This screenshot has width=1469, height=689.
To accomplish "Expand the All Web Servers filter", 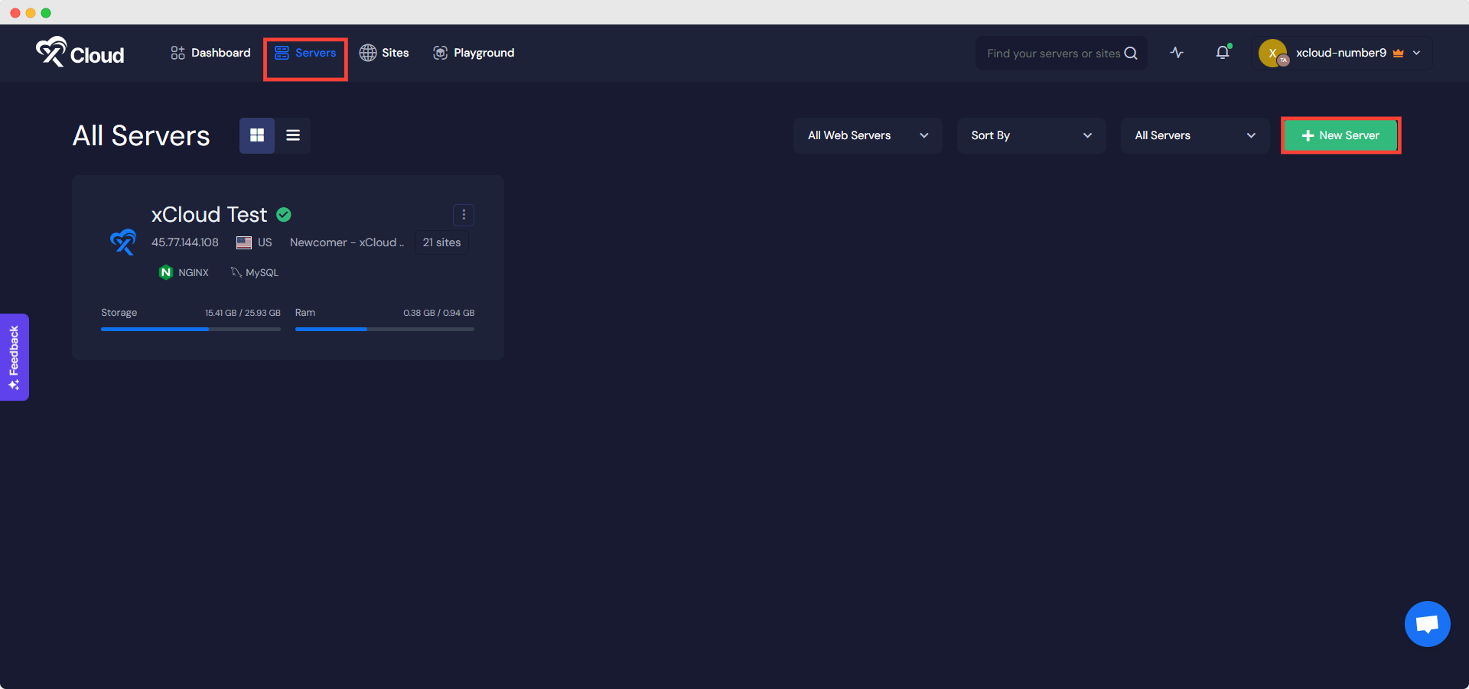I will tap(867, 135).
